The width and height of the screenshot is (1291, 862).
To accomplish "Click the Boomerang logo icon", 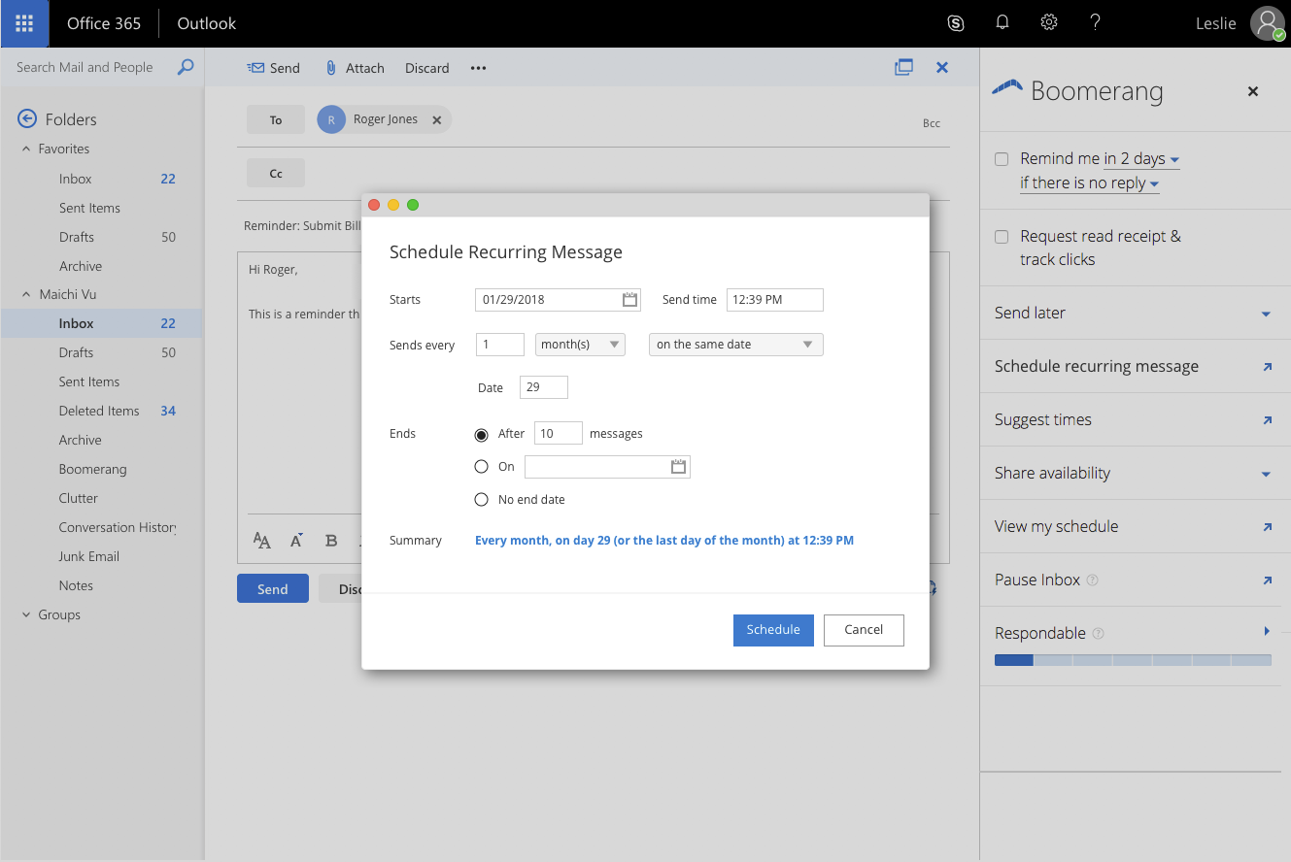I will tap(1007, 88).
